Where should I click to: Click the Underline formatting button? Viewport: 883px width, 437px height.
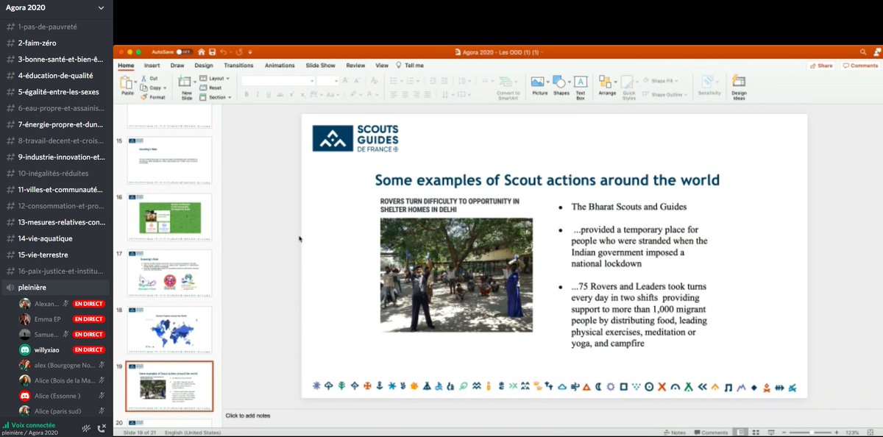[x=268, y=94]
